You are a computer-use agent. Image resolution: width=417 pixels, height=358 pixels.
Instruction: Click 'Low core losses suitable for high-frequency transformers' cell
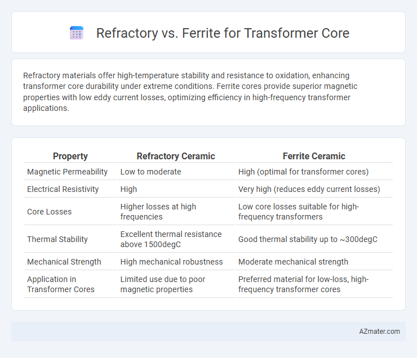[x=299, y=212]
